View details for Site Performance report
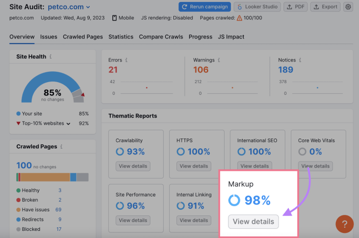Image resolution: width=359 pixels, height=238 pixels. point(133,220)
